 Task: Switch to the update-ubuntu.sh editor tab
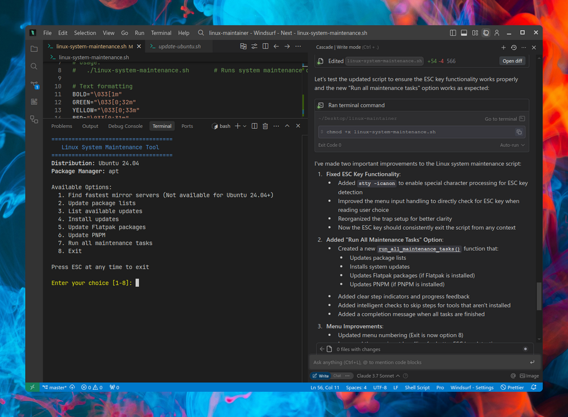coord(179,47)
